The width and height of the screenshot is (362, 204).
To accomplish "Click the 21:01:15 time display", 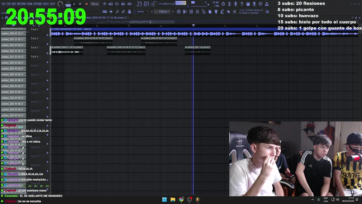I will 146,4.
